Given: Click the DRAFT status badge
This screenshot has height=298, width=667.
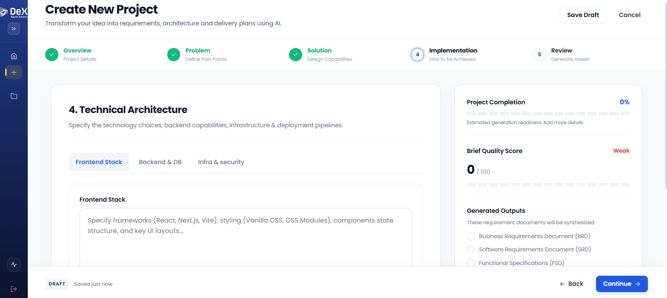Looking at the screenshot, I should pos(57,284).
